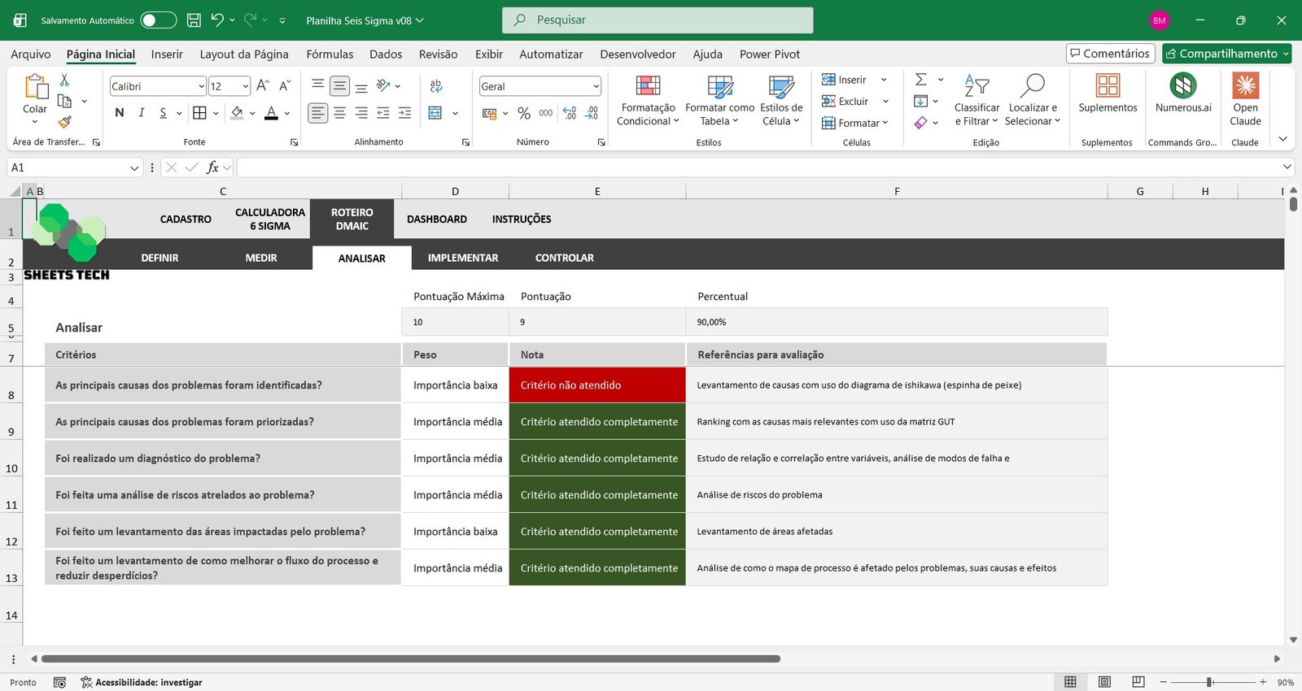Click the Excluir cells button

coord(845,102)
